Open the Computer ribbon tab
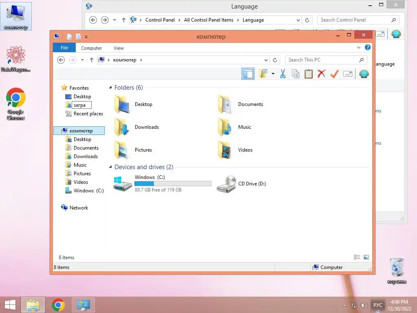417x313 pixels. coord(92,48)
